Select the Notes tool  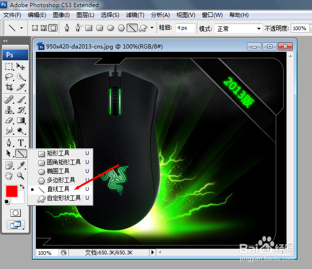point(9,165)
